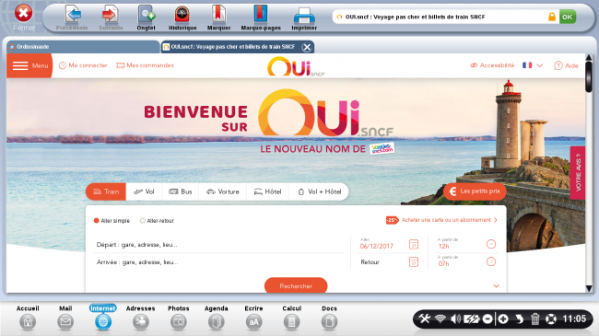Image resolution: width=599 pixels, height=336 pixels.
Task: Open the Aide help link
Action: 566,65
